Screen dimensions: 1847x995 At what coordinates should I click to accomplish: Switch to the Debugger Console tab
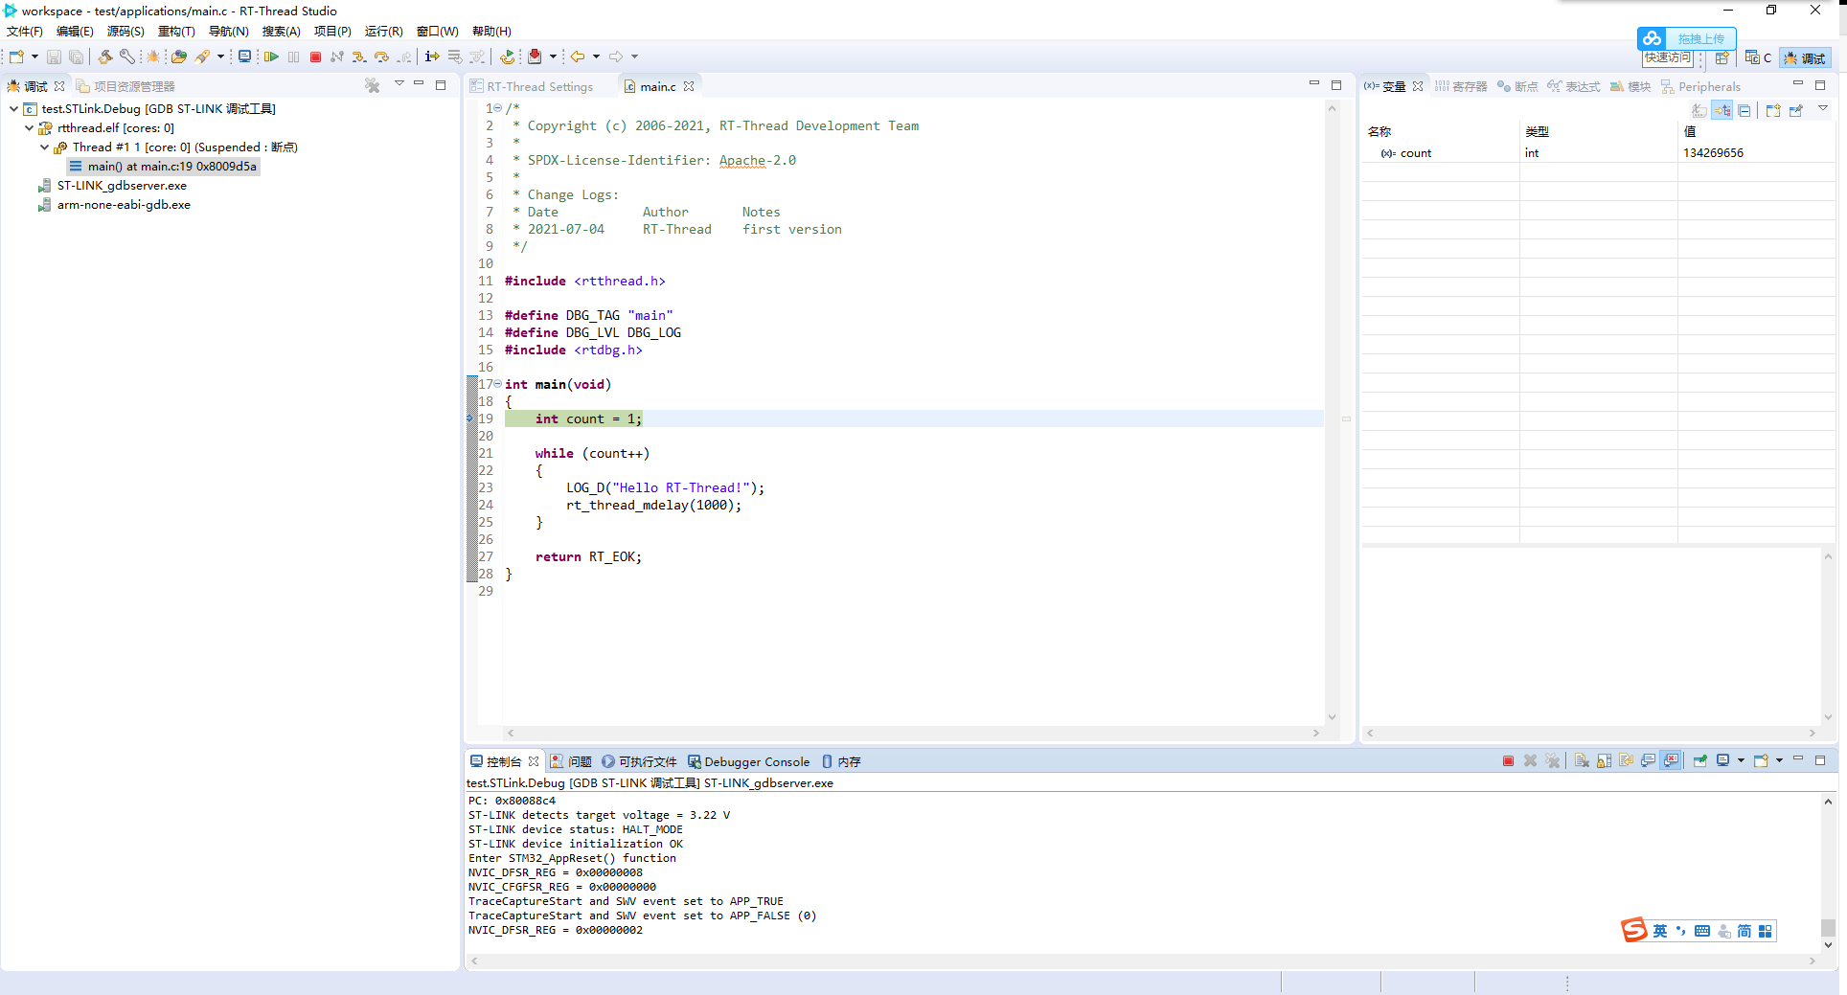coord(756,761)
